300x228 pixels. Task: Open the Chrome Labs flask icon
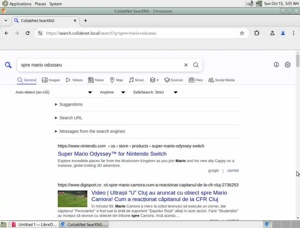point(272,33)
